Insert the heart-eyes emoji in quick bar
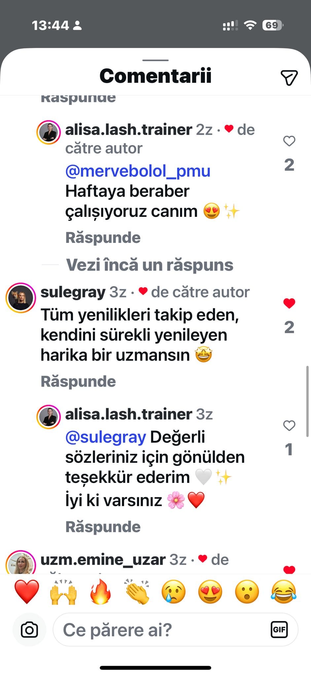Screen dimensions: 311x676 coord(210,592)
